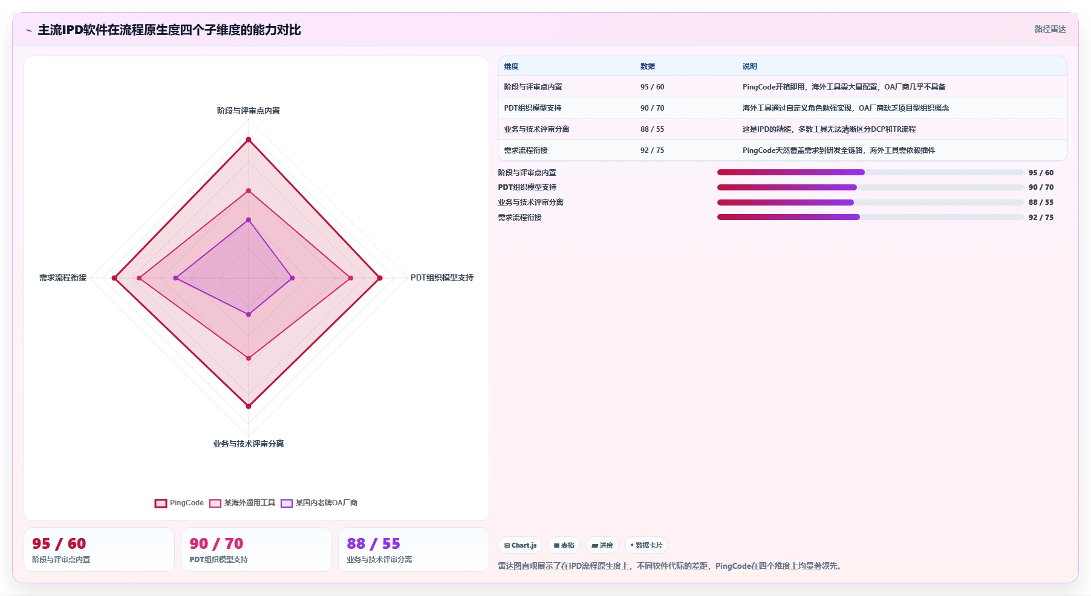Click the purple OA vendor point on the 需求流程衔接 axis

176,278
